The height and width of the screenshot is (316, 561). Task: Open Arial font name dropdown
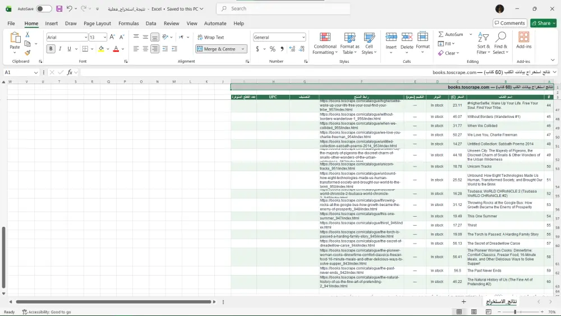[x=86, y=37]
